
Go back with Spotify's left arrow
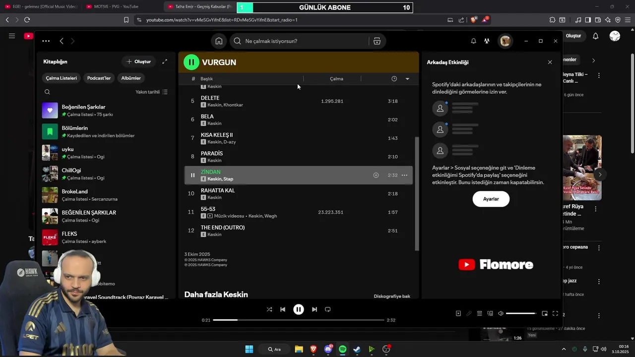tap(62, 41)
